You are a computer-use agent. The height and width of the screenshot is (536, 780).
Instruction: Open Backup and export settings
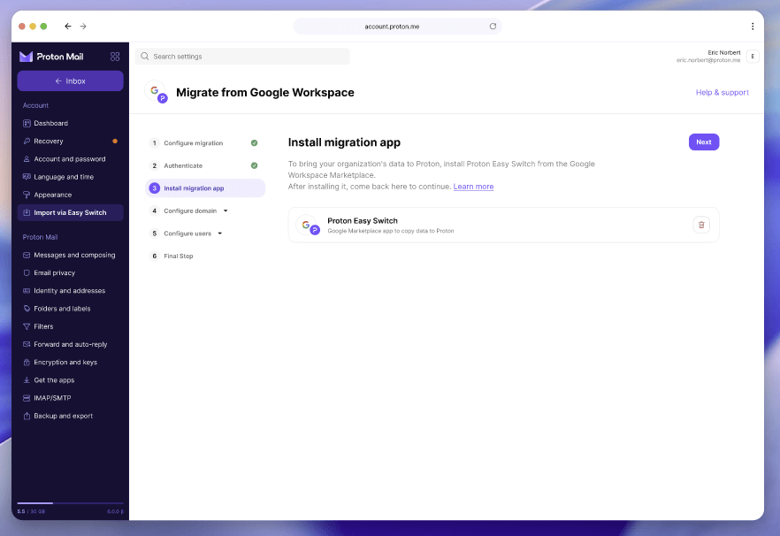pos(70,417)
